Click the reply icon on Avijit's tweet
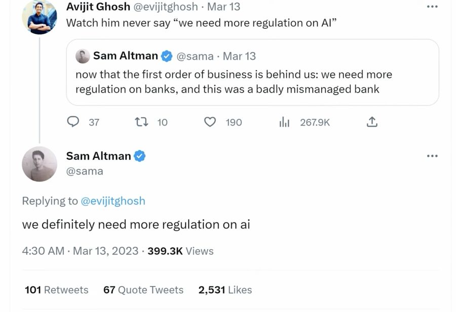 (73, 122)
